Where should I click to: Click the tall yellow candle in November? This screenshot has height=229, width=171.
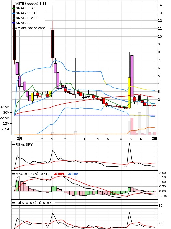tap(129, 93)
